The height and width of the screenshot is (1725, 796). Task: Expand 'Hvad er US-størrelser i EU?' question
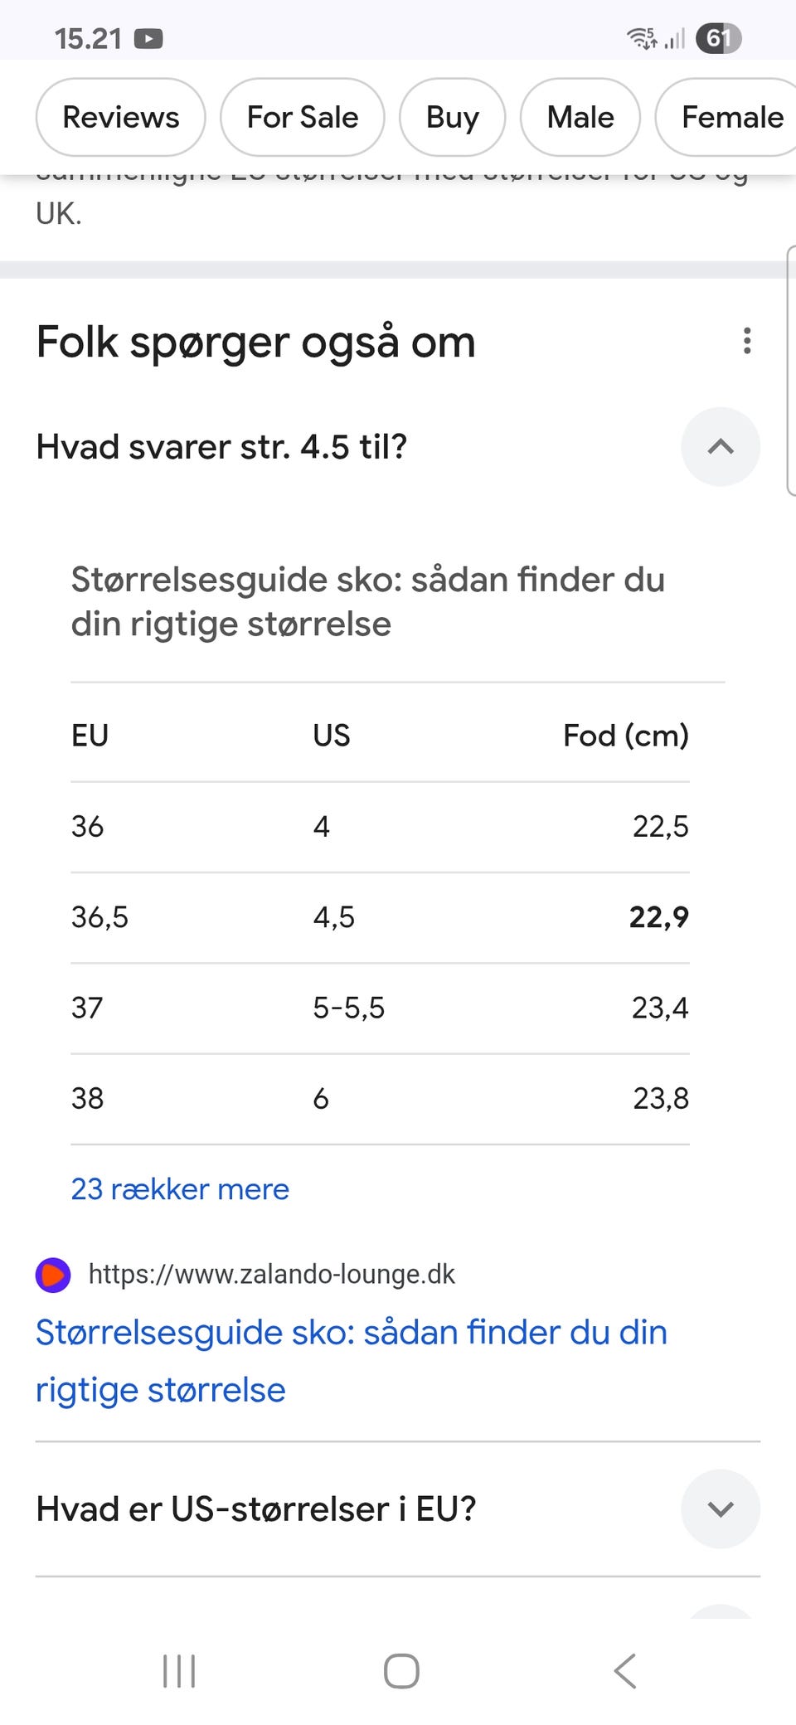pos(720,1509)
